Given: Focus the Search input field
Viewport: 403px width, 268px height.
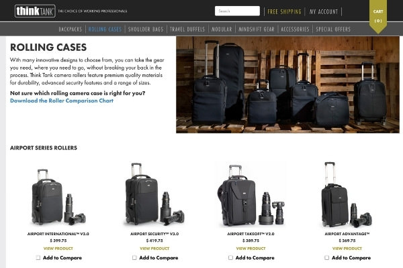Looking at the screenshot, I should [x=237, y=11].
